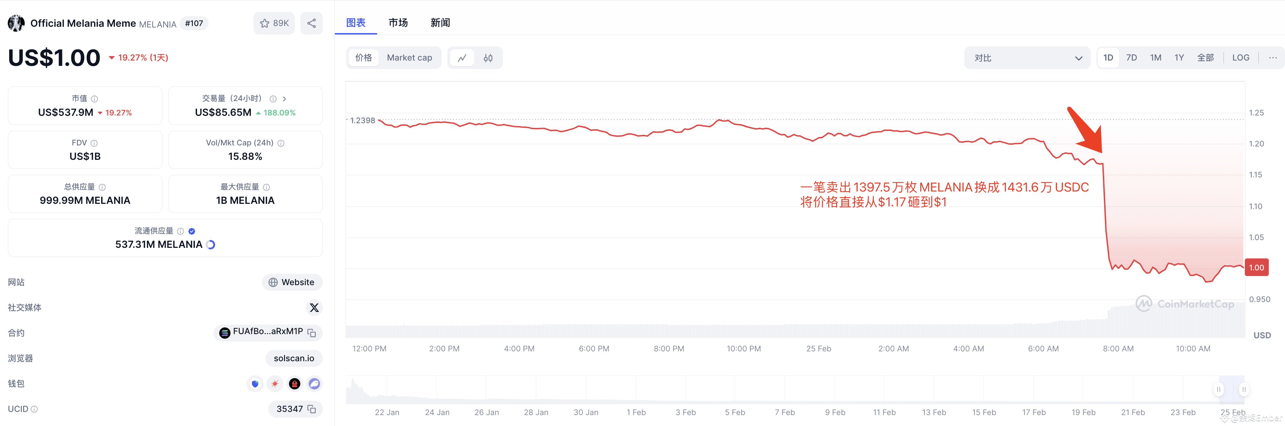
Task: Click 999.99M MELANIA total supply value
Action: (85, 201)
